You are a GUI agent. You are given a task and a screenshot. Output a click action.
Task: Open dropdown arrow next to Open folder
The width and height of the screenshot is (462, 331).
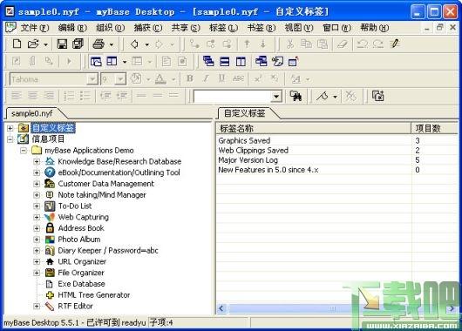pyautogui.click(x=45, y=44)
